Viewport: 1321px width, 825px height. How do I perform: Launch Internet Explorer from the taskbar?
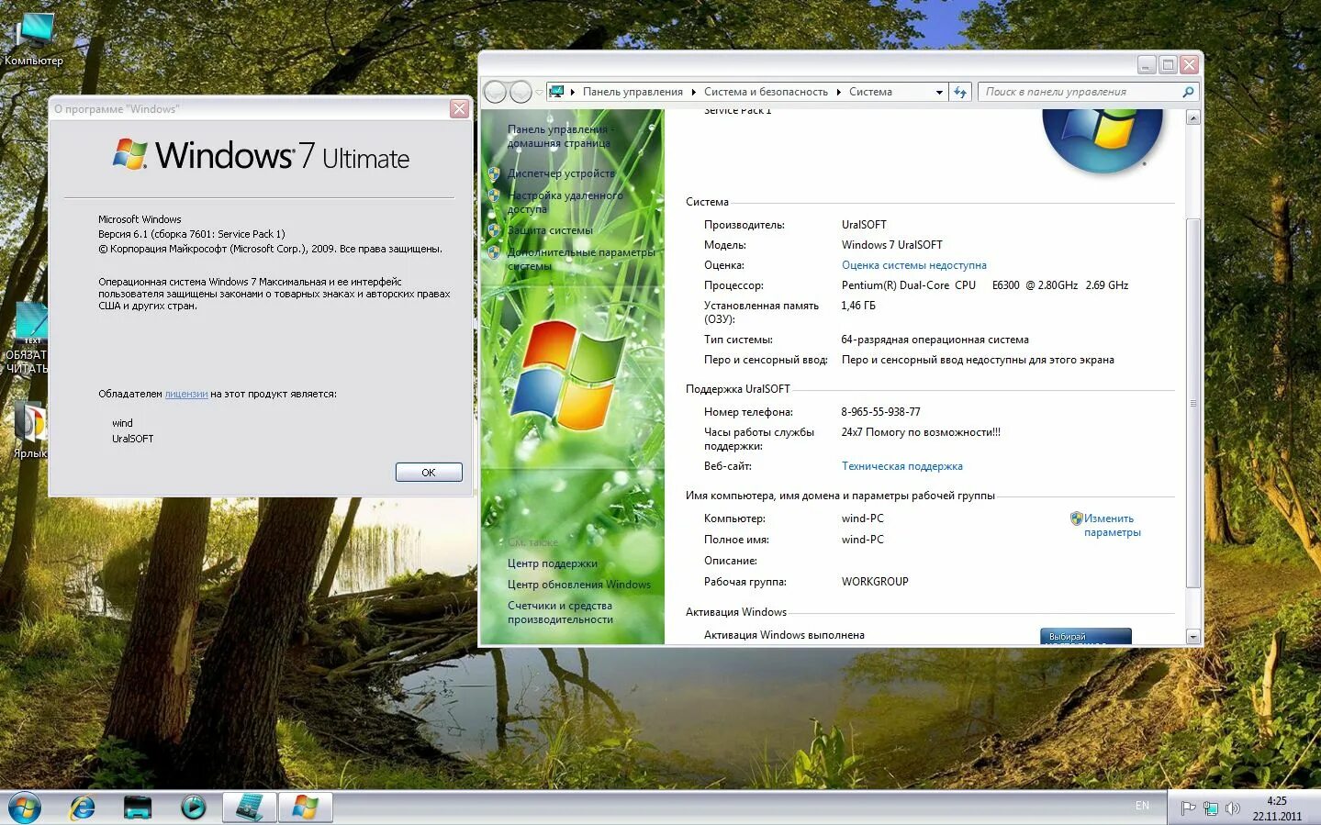coord(83,808)
